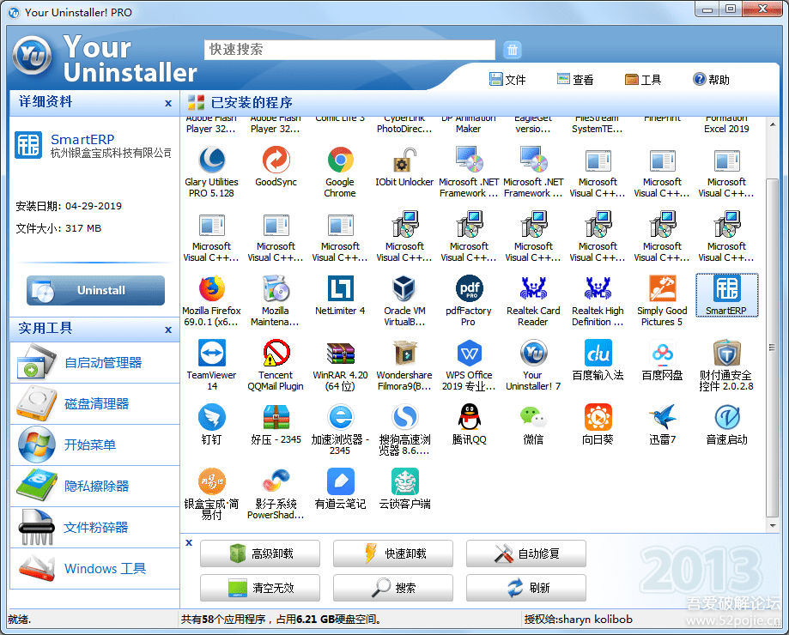Select the 财付通安全控件 icon
This screenshot has width=789, height=635.
726,353
